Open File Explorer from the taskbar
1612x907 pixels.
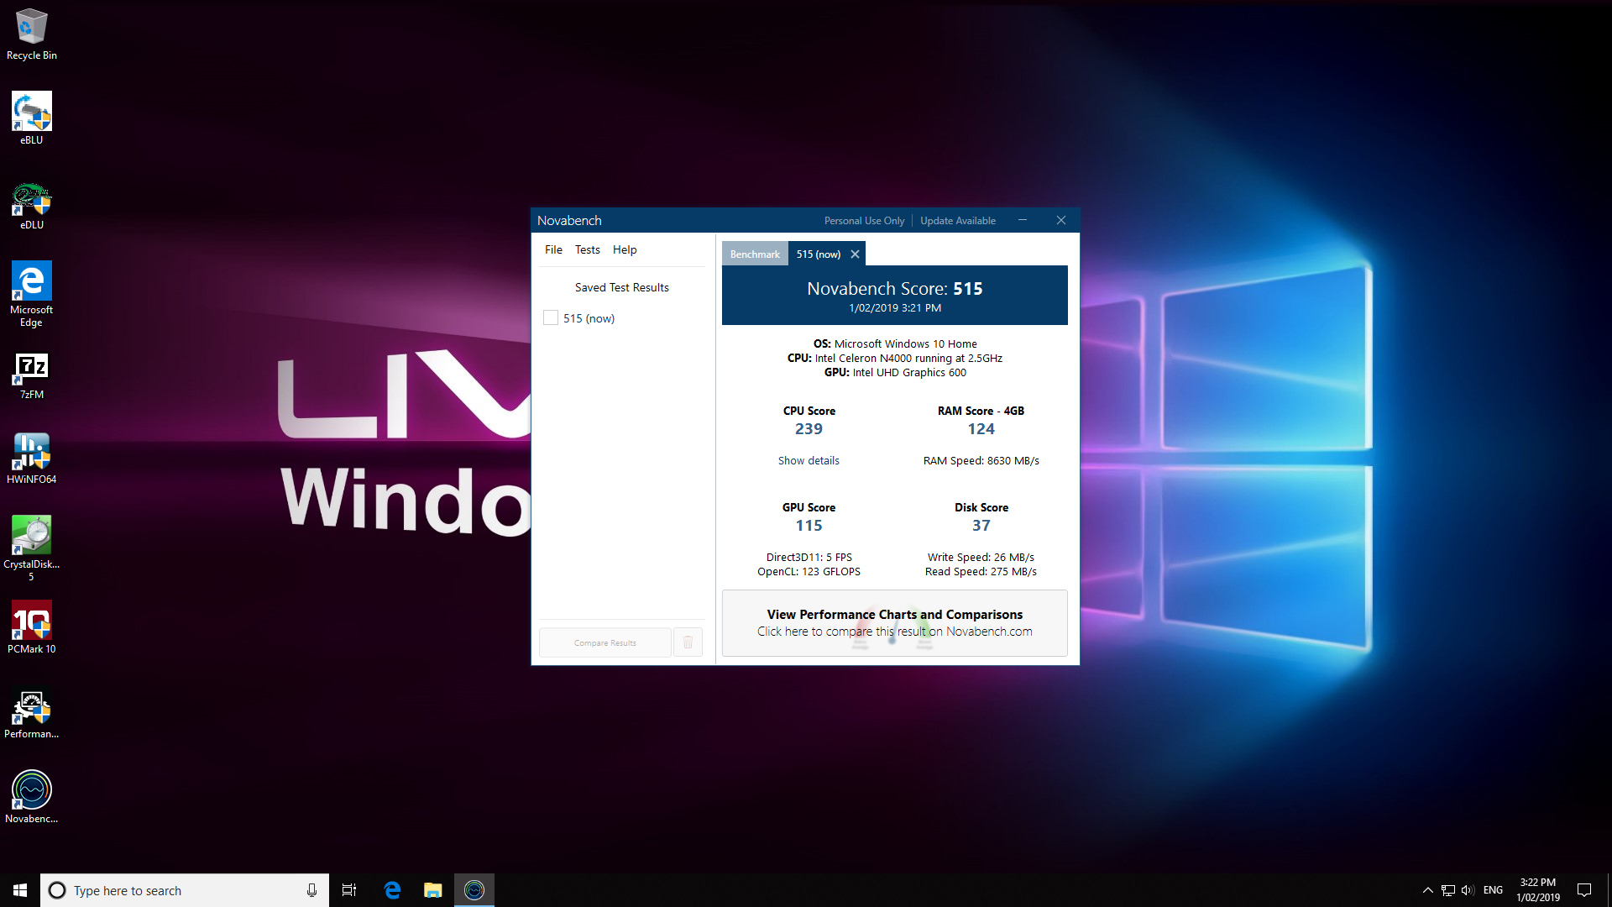433,890
